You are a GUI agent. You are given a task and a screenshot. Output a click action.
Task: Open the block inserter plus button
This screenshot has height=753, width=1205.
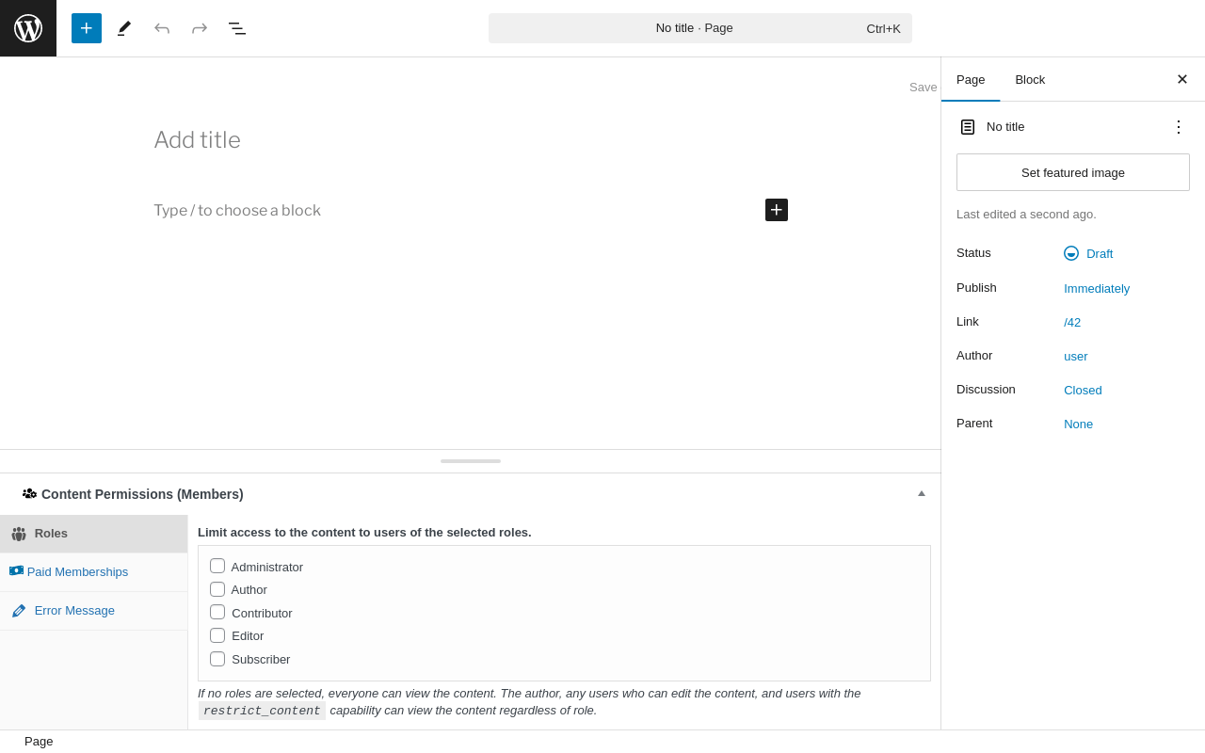(87, 28)
